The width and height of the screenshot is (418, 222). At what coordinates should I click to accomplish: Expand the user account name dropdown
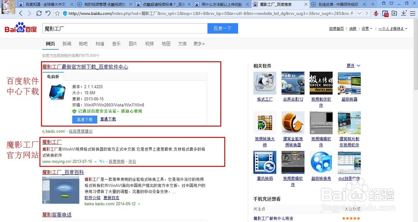[x=393, y=29]
